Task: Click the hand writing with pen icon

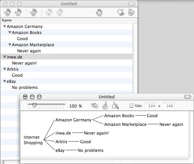Action: (x=115, y=106)
